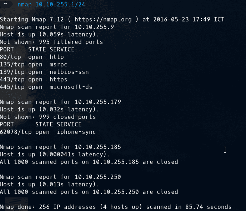Click the 80/tcp http port entry
Image resolution: width=246 pixels, height=211 pixels.
pyautogui.click(x=32, y=57)
